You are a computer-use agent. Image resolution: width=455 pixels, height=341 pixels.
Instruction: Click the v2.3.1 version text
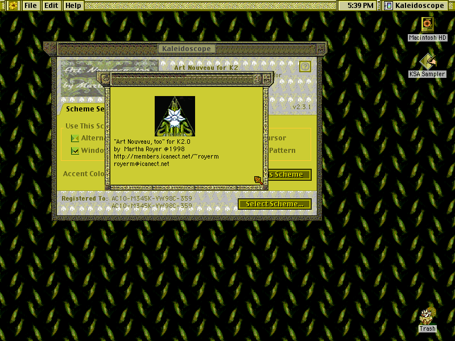pos(301,107)
